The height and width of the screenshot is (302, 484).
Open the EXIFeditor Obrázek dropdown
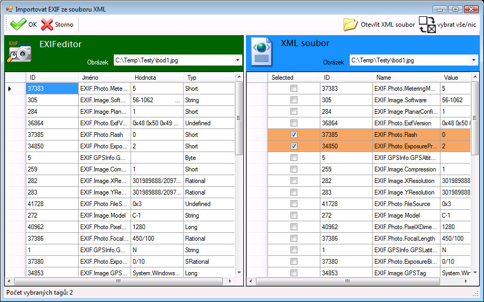tap(238, 60)
